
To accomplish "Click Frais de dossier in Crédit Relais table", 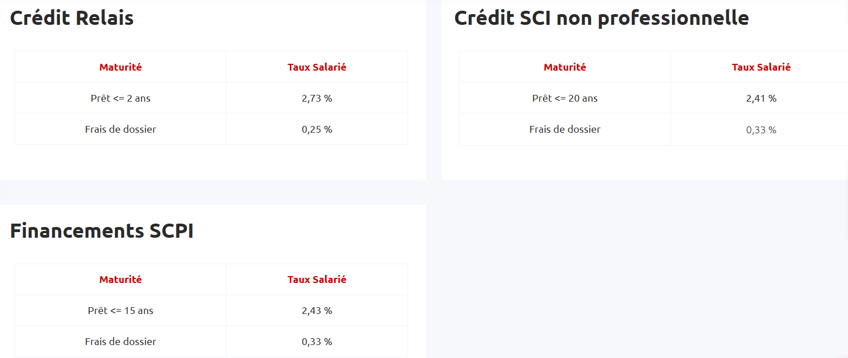I will point(121,129).
